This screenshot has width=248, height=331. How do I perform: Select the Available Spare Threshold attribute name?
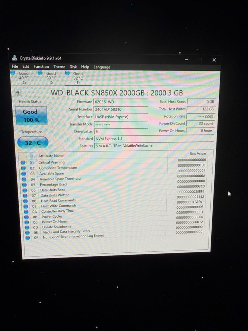(60, 179)
